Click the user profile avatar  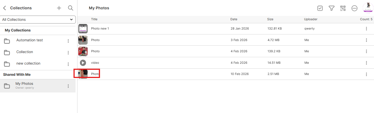pyautogui.click(x=368, y=8)
